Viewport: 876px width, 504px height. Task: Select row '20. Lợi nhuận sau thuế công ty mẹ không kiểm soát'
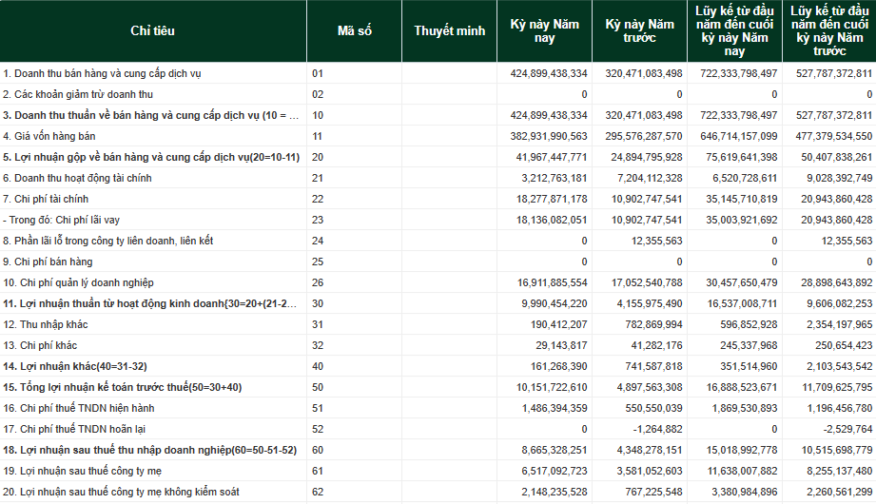(x=438, y=492)
